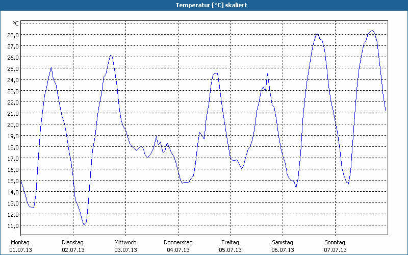This screenshot has width=408, height=255.
Task: Select the 12,0 temperature axis label
Action: (x=13, y=214)
